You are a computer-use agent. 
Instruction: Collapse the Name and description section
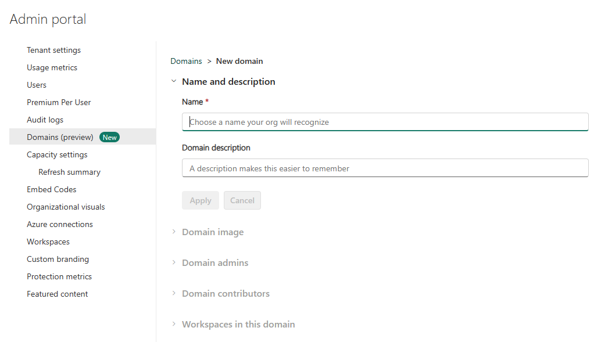(x=174, y=81)
